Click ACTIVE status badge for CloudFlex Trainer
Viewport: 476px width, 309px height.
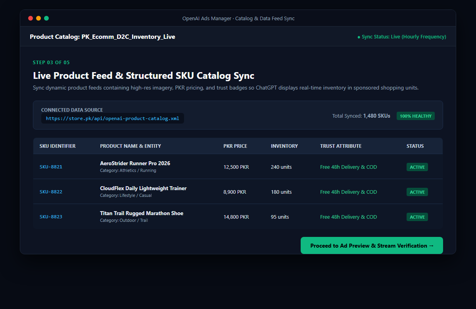pos(417,192)
